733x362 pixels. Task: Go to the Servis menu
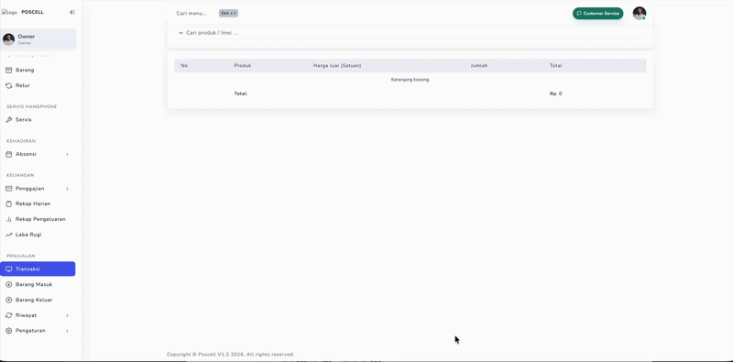(38, 120)
